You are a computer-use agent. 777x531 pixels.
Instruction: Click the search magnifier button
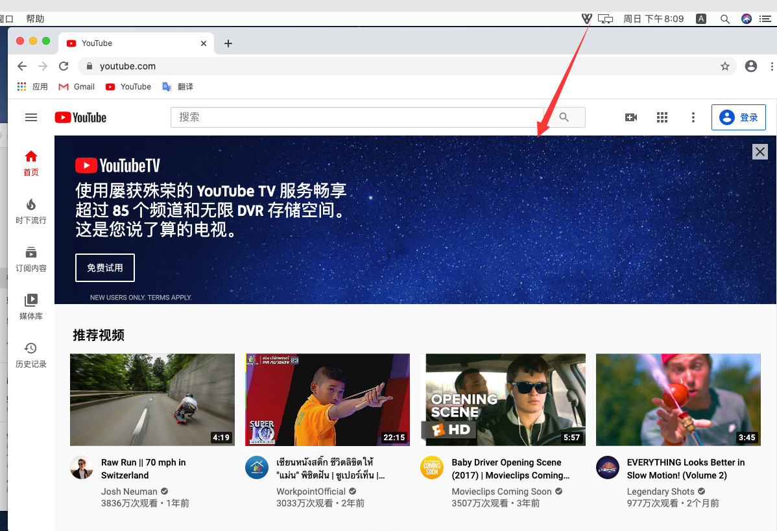click(564, 117)
